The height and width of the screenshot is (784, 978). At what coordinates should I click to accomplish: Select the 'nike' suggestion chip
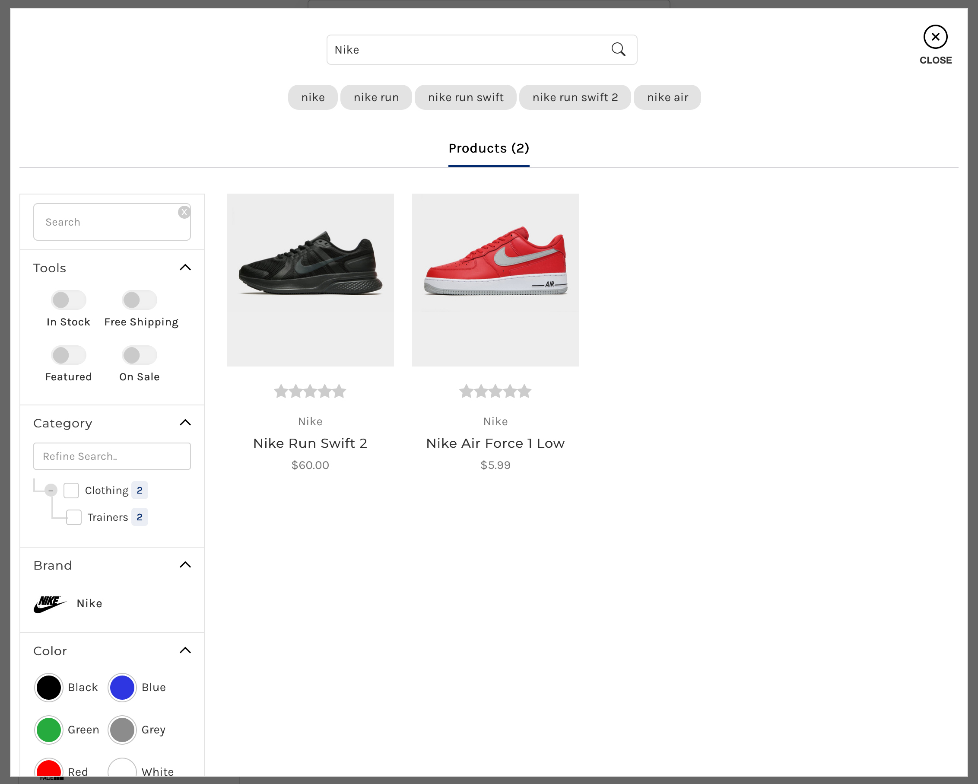coord(313,97)
